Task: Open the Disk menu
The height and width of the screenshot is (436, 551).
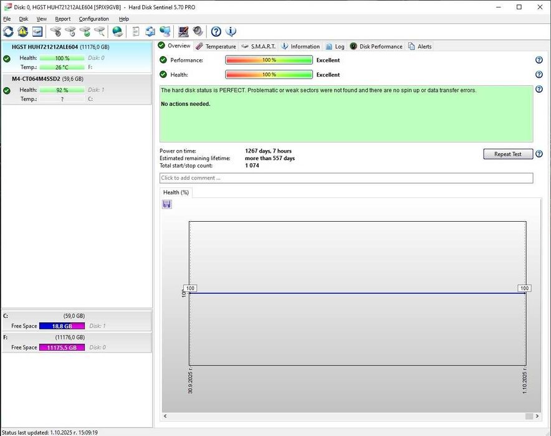Action: click(x=24, y=19)
